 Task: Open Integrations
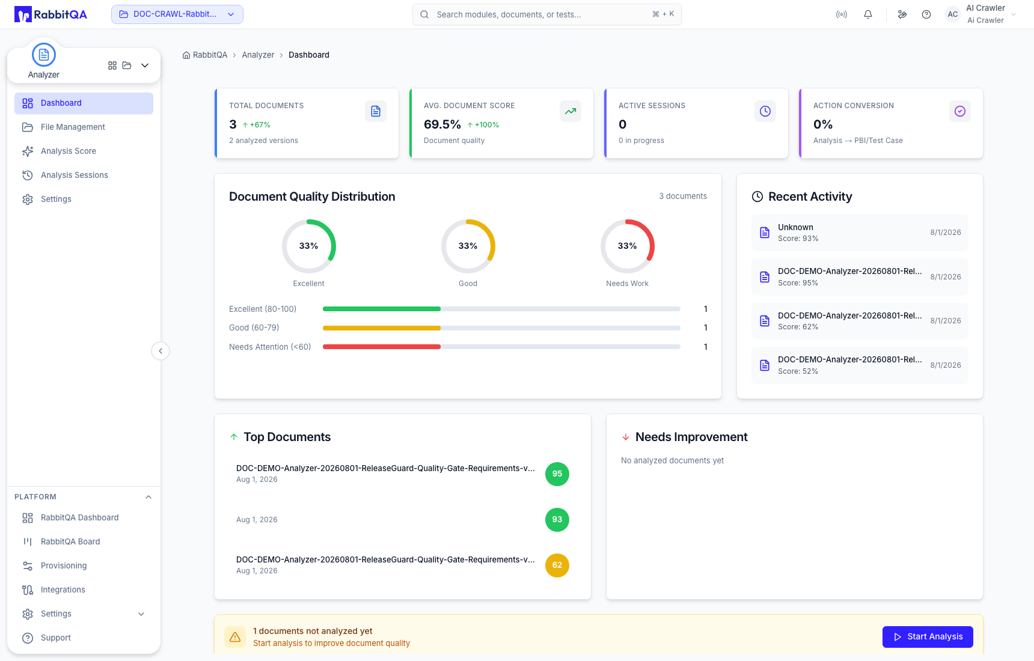[84, 590]
